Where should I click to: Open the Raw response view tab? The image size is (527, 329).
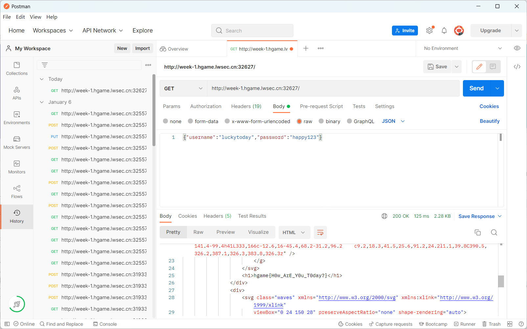coord(198,232)
